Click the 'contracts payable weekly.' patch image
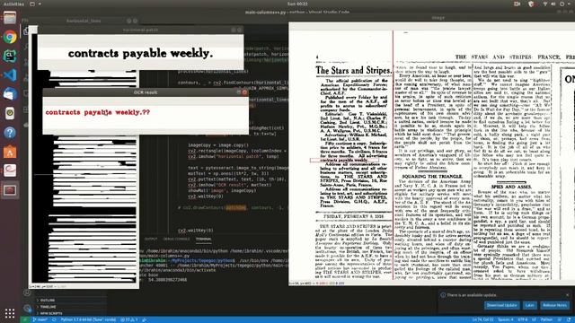The width and height of the screenshot is (575, 323). tap(140, 54)
